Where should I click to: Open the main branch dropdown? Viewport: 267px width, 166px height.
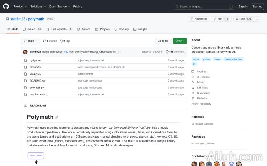click(30, 41)
